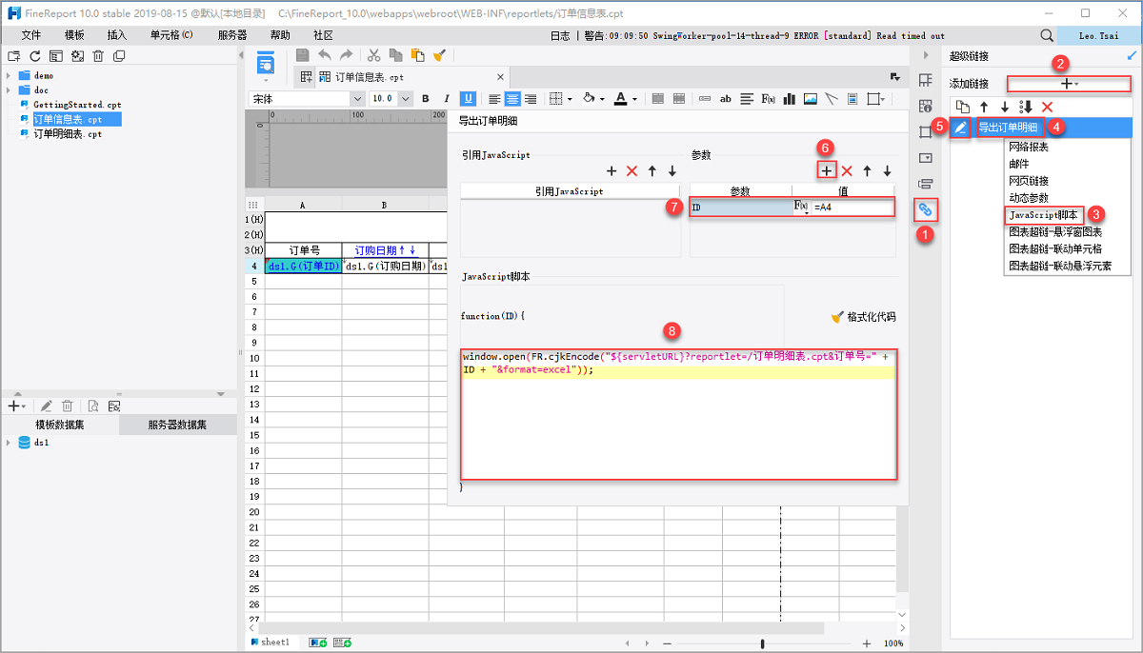The image size is (1143, 653).
Task: Select the ID parameter name cell
Action: click(x=740, y=207)
